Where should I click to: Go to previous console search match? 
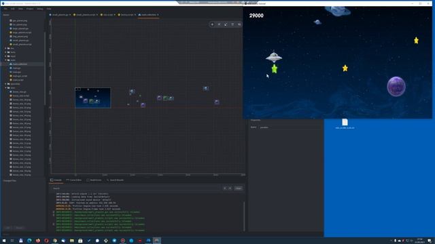pyautogui.click(x=225, y=188)
